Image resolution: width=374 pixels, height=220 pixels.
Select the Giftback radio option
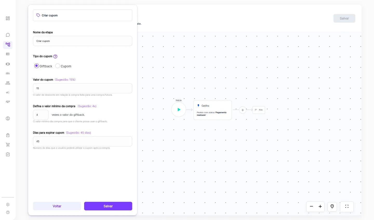[37, 66]
